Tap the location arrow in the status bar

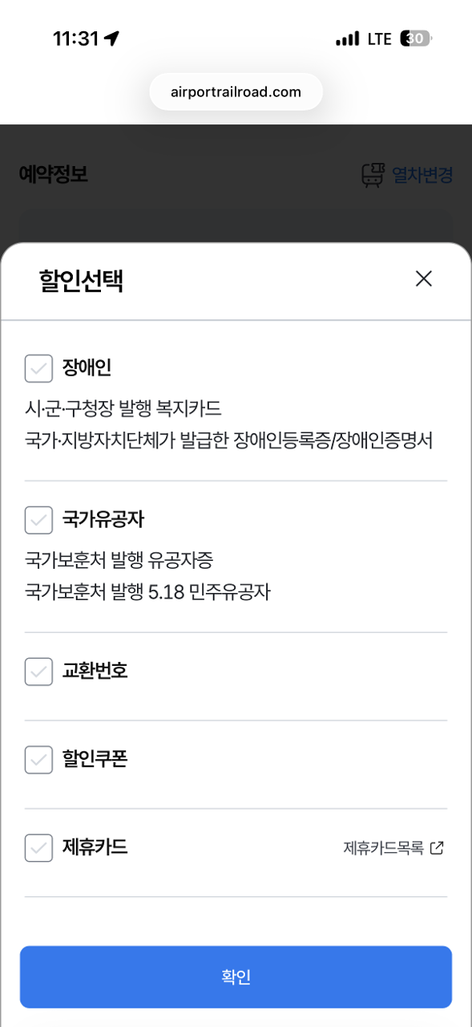pos(111,39)
